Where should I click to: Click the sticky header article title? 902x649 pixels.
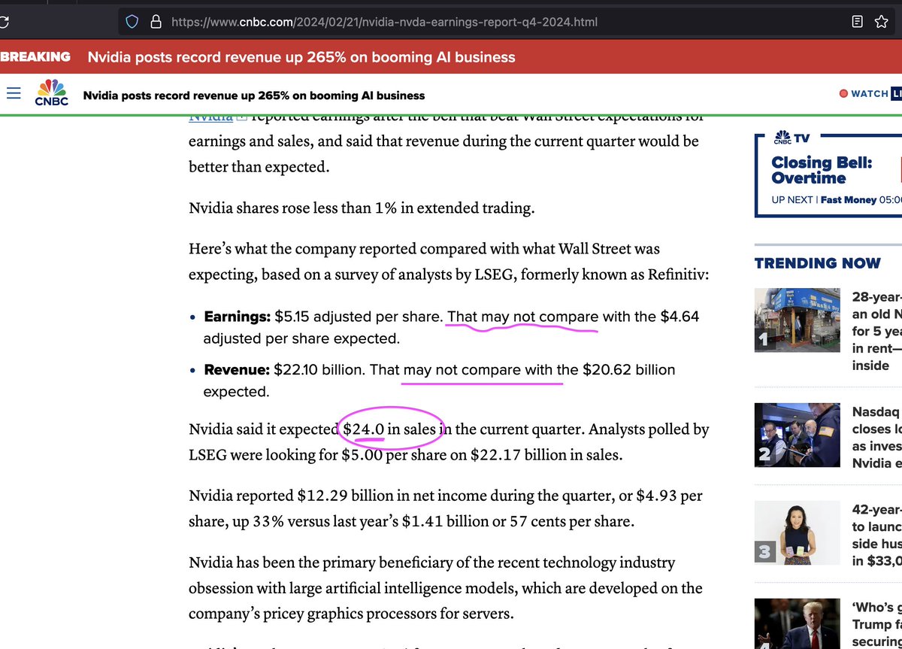tap(254, 96)
